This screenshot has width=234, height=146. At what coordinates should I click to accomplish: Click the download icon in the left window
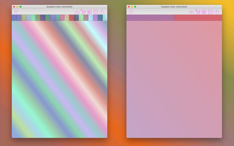tap(77, 12)
